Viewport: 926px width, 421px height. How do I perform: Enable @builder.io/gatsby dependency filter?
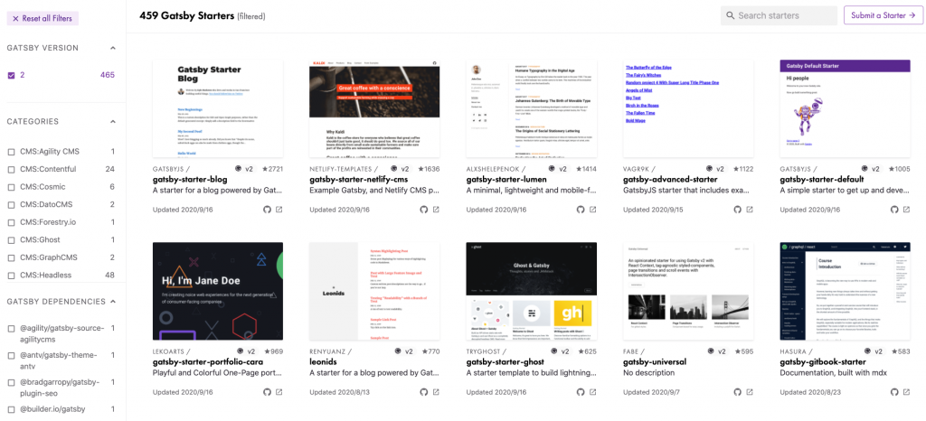click(11, 409)
